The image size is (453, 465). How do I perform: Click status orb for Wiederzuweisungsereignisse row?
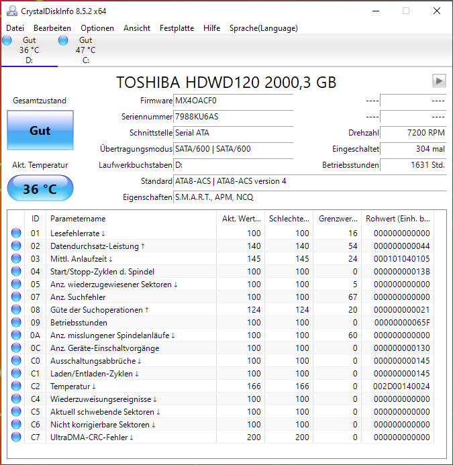point(16,399)
